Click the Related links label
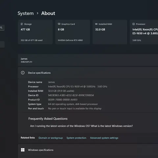Image resolution: width=158 pixels, height=158 pixels. coord(28,138)
